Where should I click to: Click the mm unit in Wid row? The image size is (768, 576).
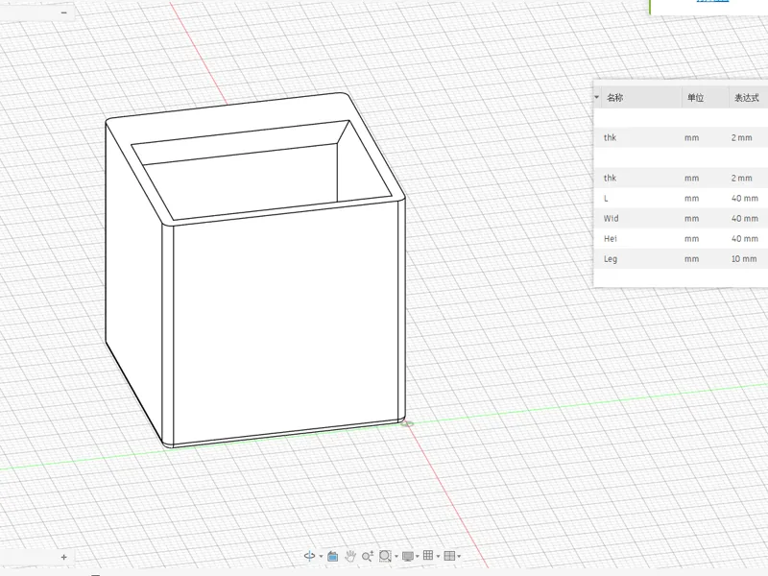pos(691,219)
